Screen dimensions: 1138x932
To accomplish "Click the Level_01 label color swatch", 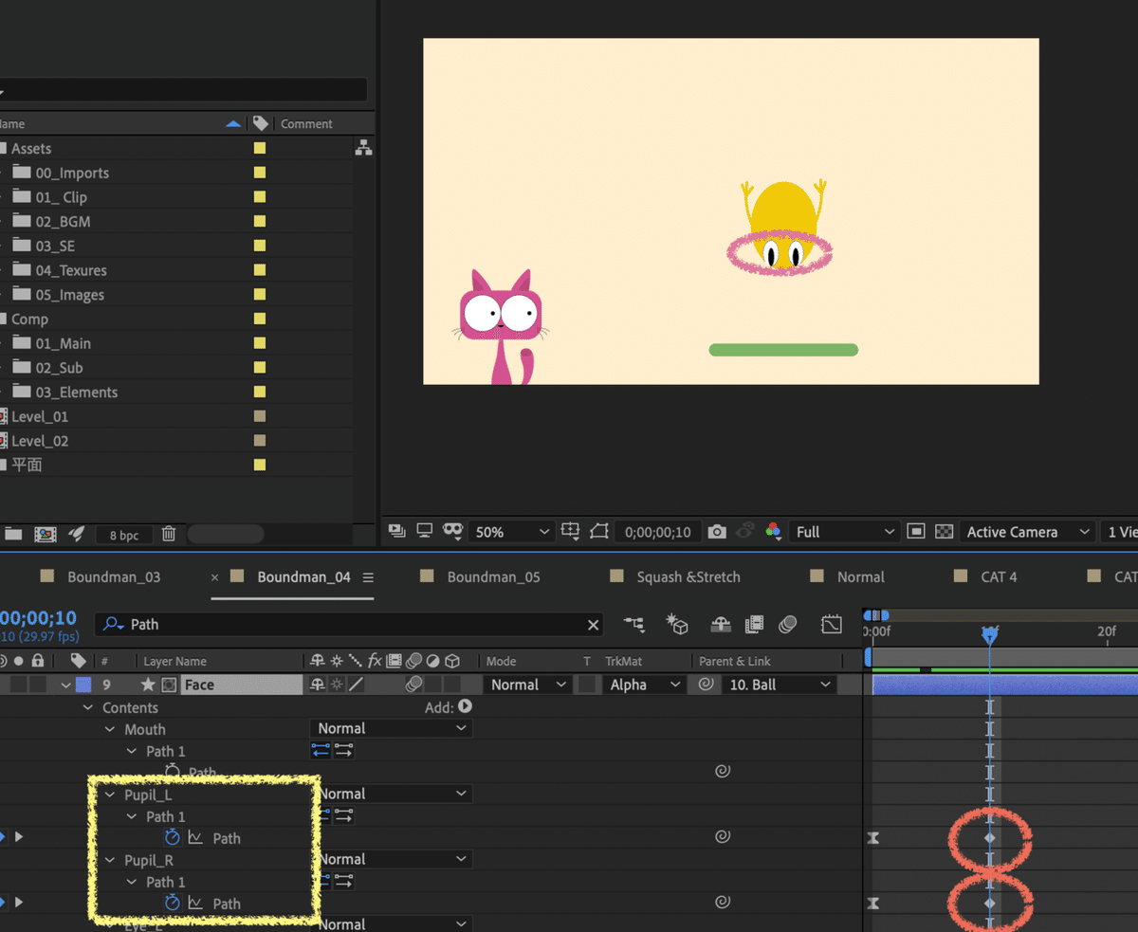I will 260,416.
